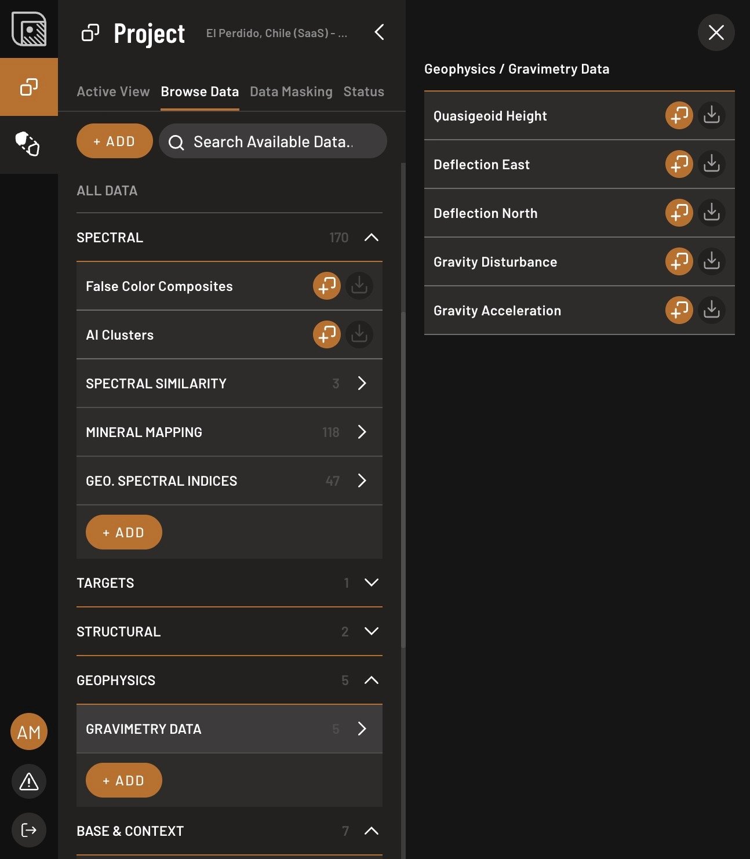Switch to the Status tab
The width and height of the screenshot is (750, 859).
(363, 92)
